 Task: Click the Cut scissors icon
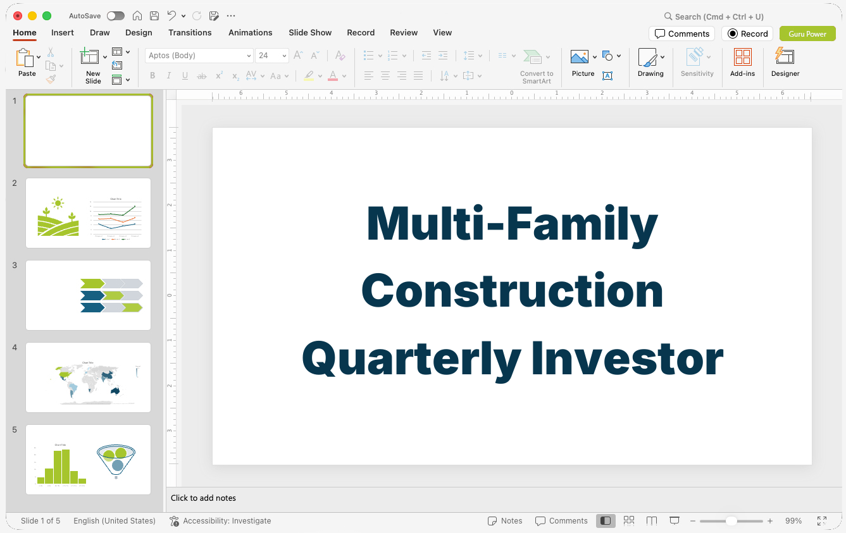pos(51,52)
